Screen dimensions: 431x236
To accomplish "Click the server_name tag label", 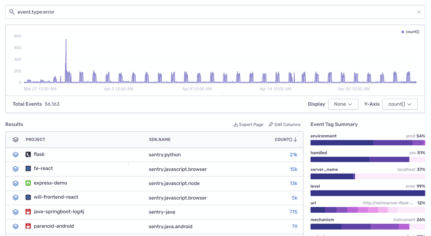I will [324, 169].
